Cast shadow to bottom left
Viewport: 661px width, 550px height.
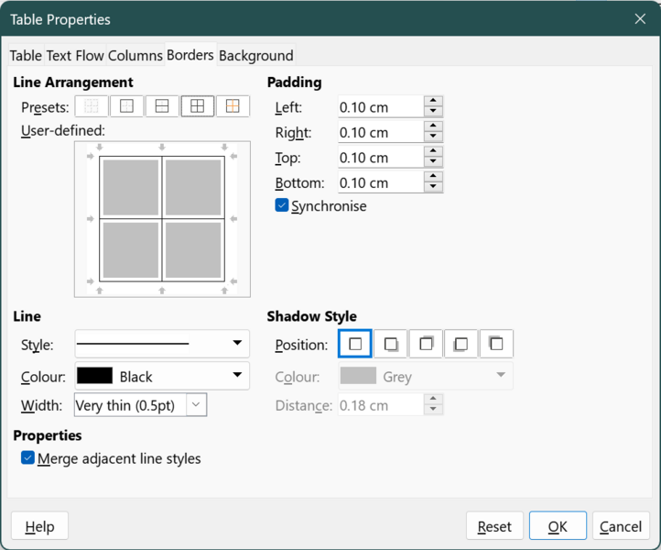(x=461, y=344)
